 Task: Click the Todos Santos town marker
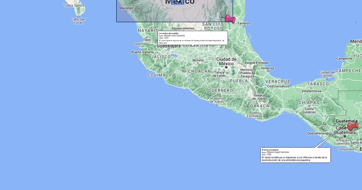coord(75,8)
